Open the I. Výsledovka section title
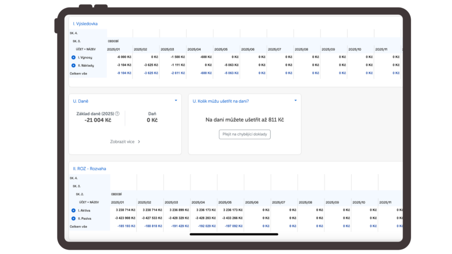Image resolution: width=452 pixels, height=254 pixels. pyautogui.click(x=85, y=24)
